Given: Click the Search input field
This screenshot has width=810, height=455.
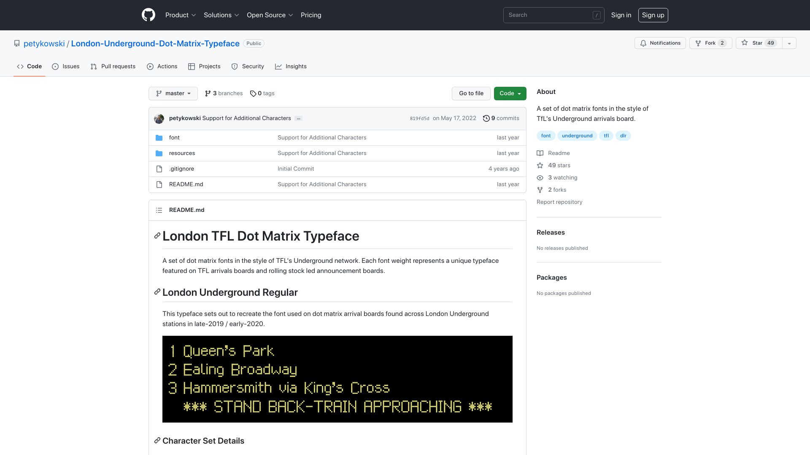Looking at the screenshot, I should click(553, 15).
